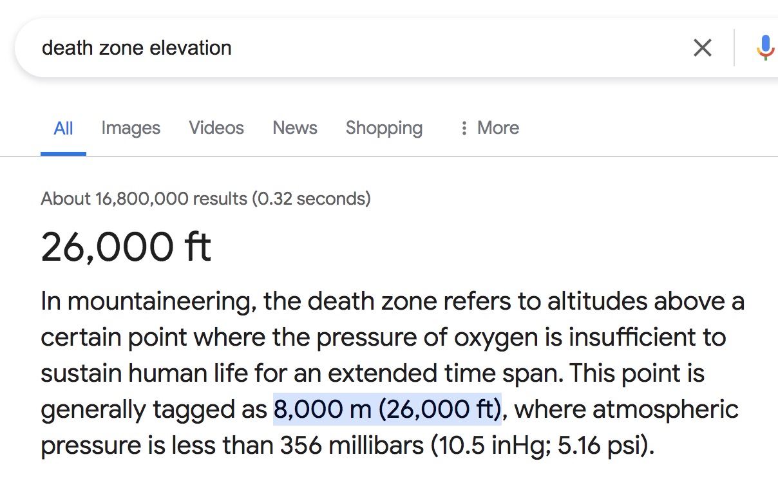
Task: Click the 'About 16,800,000 results' text
Action: [x=144, y=198]
